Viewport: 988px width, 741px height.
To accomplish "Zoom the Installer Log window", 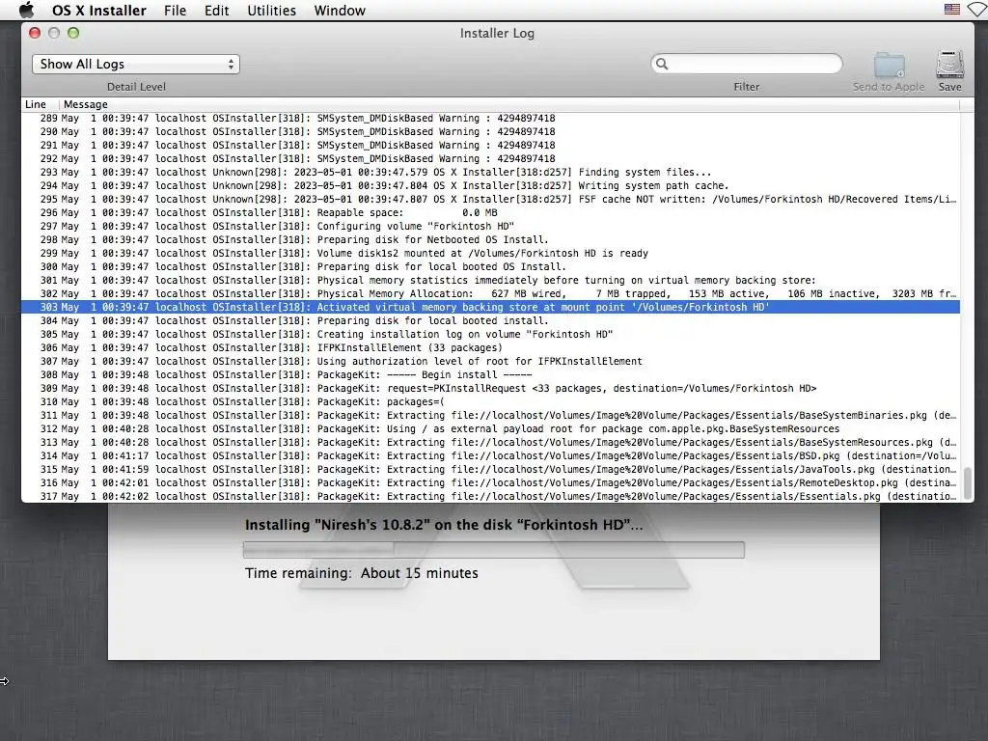I will [x=73, y=33].
